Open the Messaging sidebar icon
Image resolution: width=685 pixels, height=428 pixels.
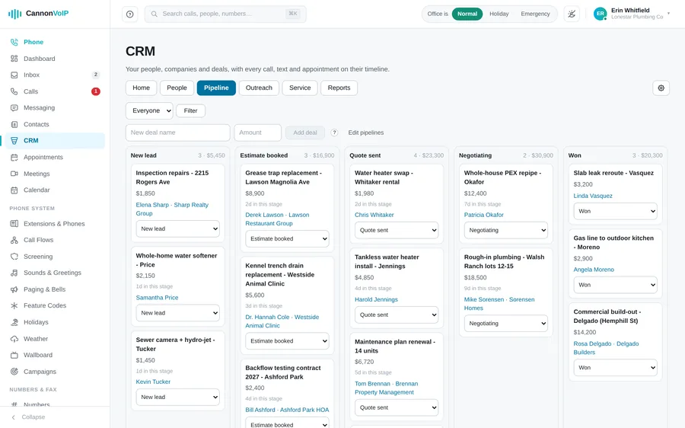click(x=14, y=107)
